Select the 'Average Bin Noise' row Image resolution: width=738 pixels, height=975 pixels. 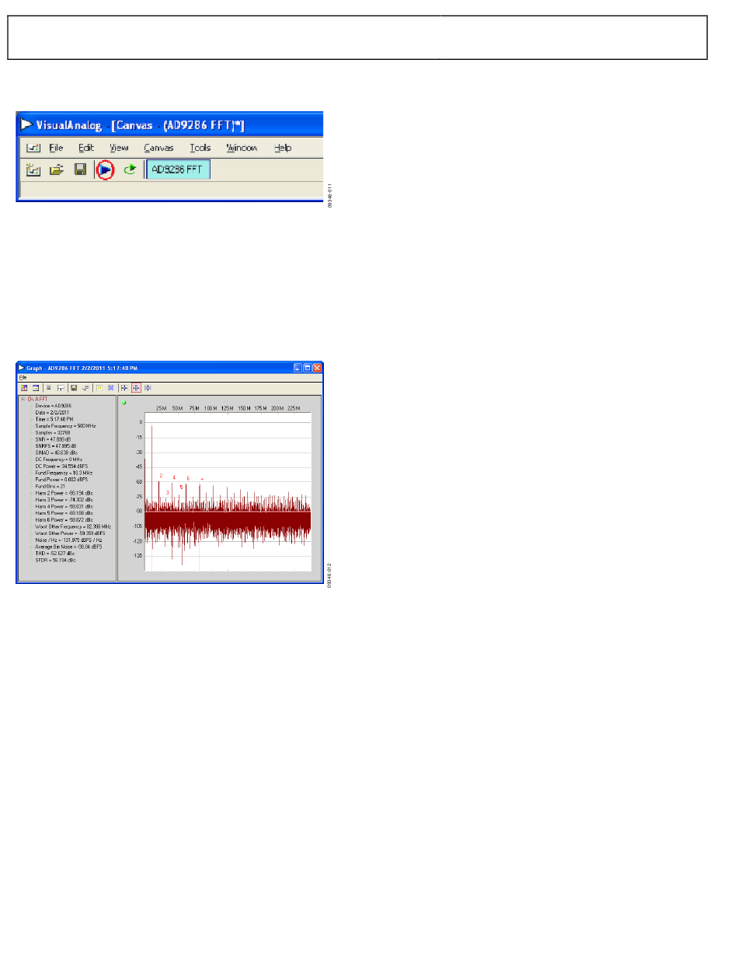click(x=68, y=547)
